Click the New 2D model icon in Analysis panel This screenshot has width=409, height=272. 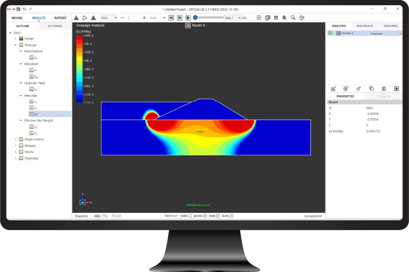coord(333,88)
